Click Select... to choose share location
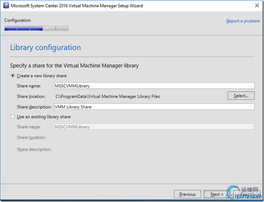 point(241,96)
